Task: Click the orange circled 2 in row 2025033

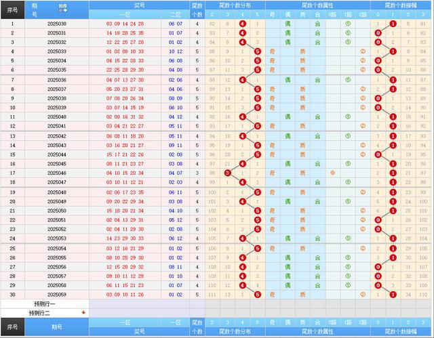Action: click(x=363, y=51)
